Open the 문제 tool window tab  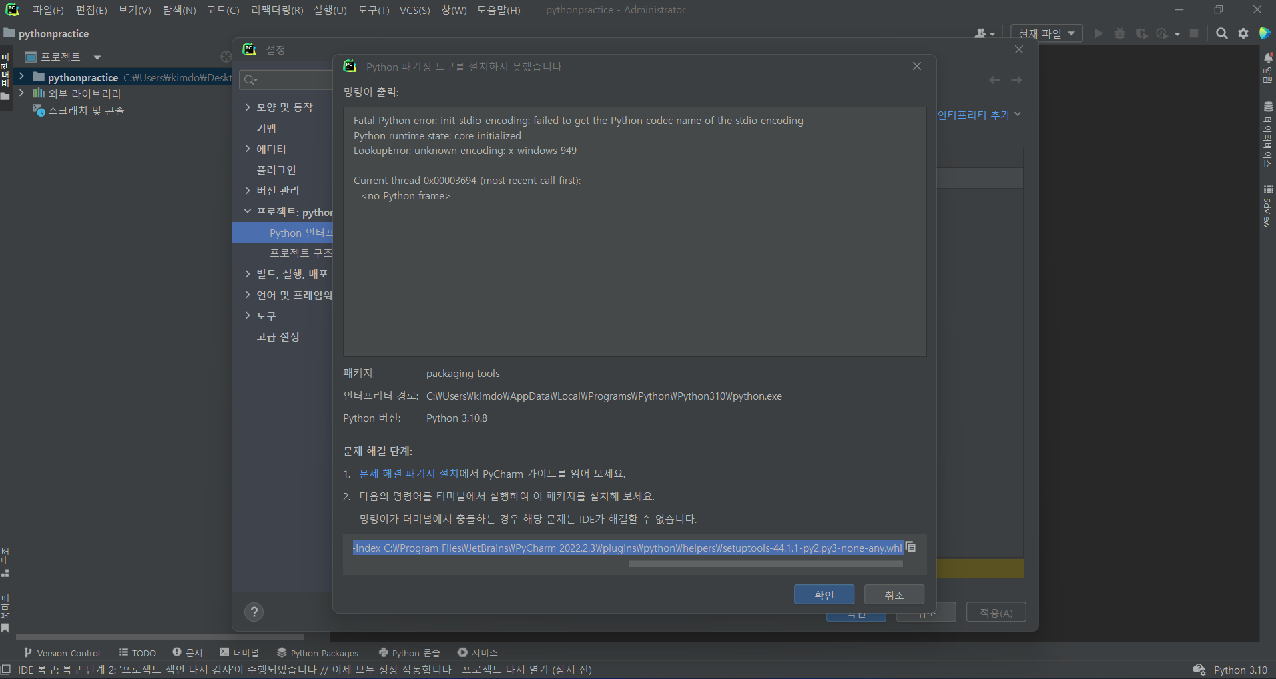[188, 653]
